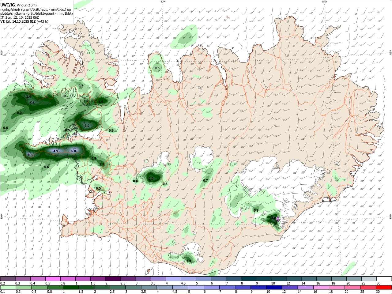Click the 1.0 precipitation value label
Screen dimensions: 392x294
(86, 101)
